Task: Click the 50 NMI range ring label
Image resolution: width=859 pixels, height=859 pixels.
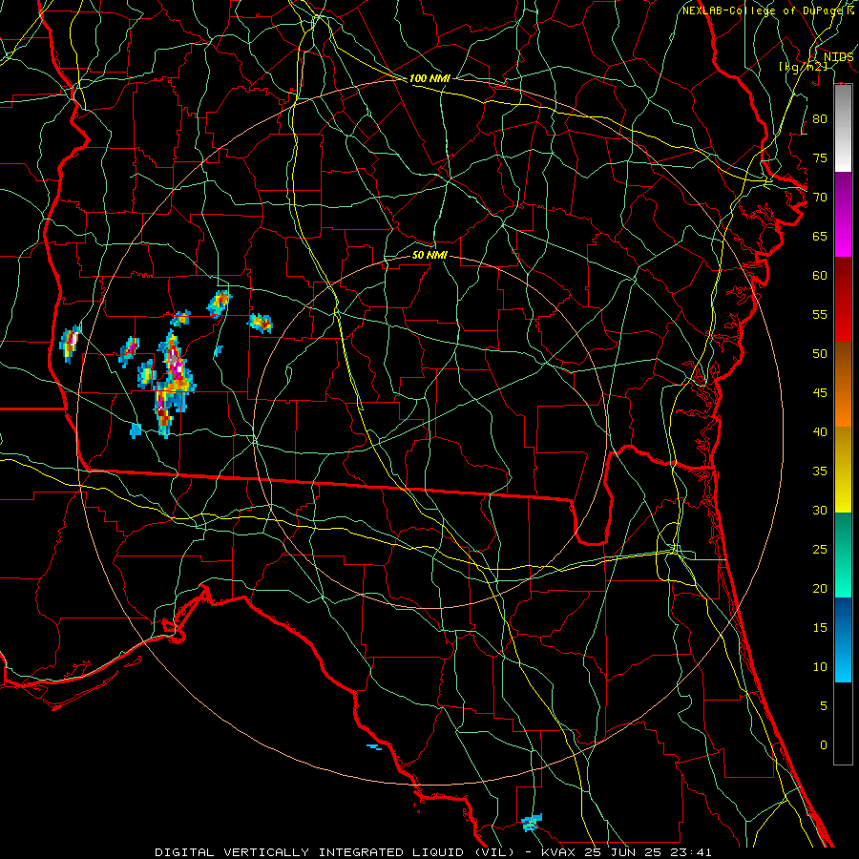Action: pyautogui.click(x=429, y=255)
